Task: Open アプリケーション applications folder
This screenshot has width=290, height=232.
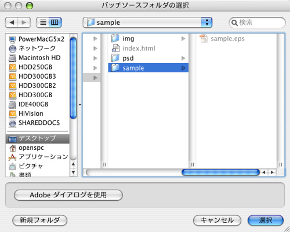Action: click(38, 157)
